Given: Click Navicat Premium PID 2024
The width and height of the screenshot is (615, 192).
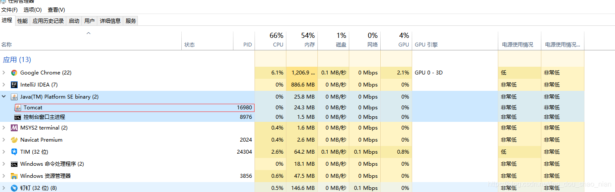Looking at the screenshot, I should [x=246, y=140].
